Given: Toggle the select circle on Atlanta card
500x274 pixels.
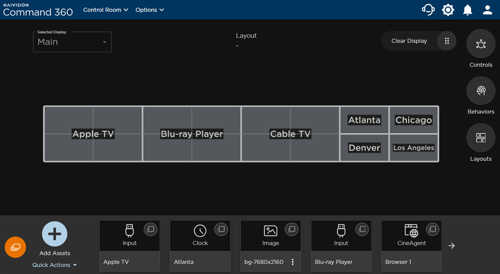Looking at the screenshot, I should pos(221,229).
